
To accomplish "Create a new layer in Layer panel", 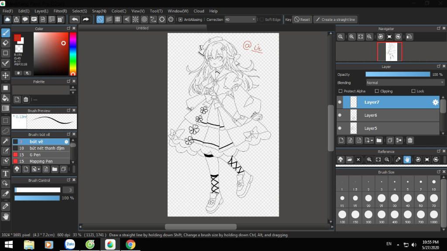I will 341,140.
